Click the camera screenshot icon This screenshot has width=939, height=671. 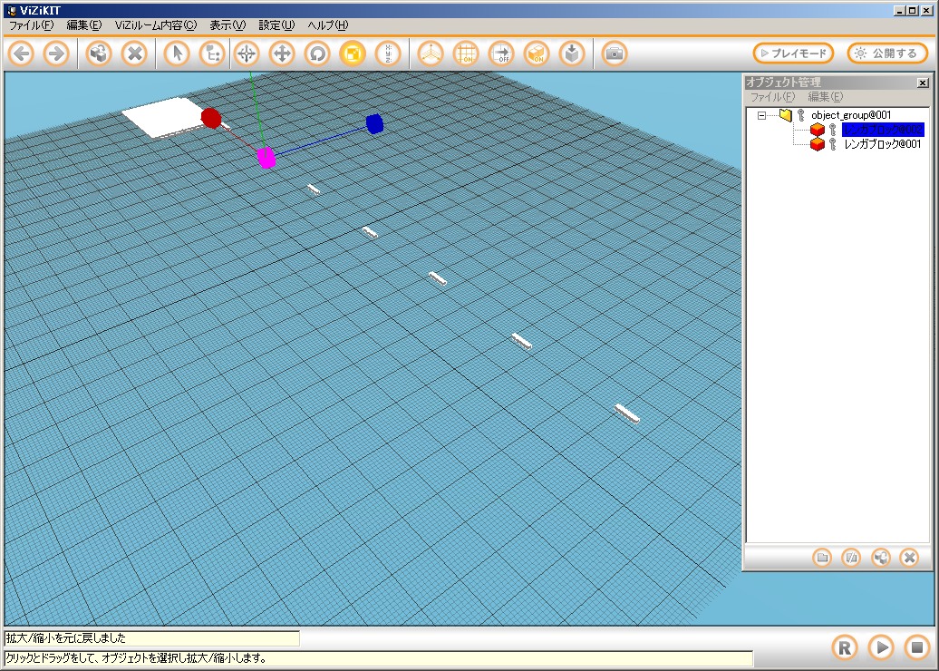point(615,53)
